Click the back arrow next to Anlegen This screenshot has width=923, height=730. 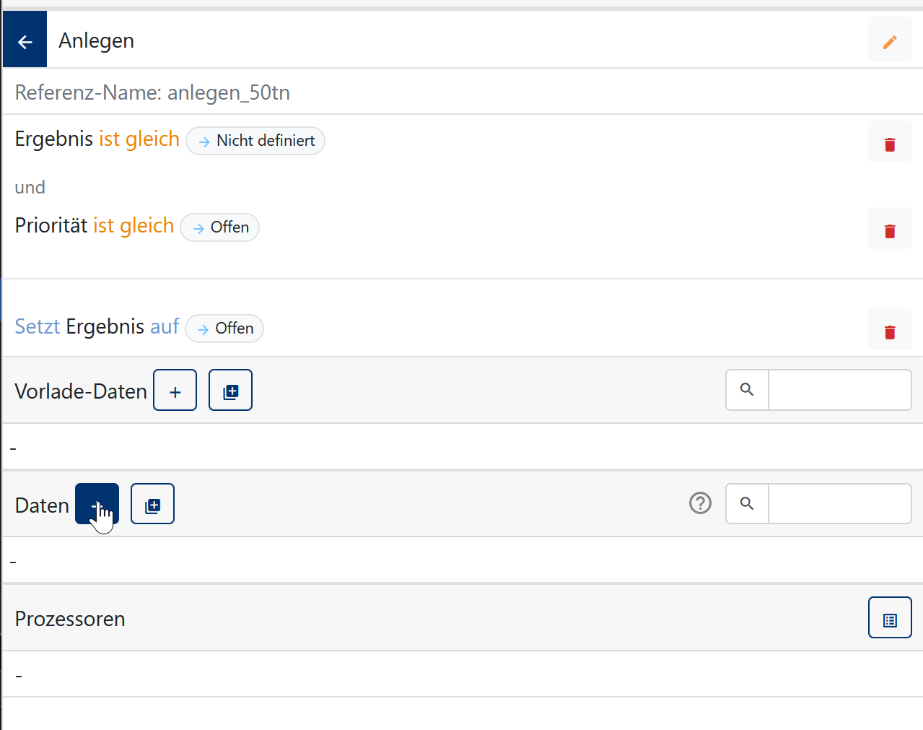coord(25,40)
